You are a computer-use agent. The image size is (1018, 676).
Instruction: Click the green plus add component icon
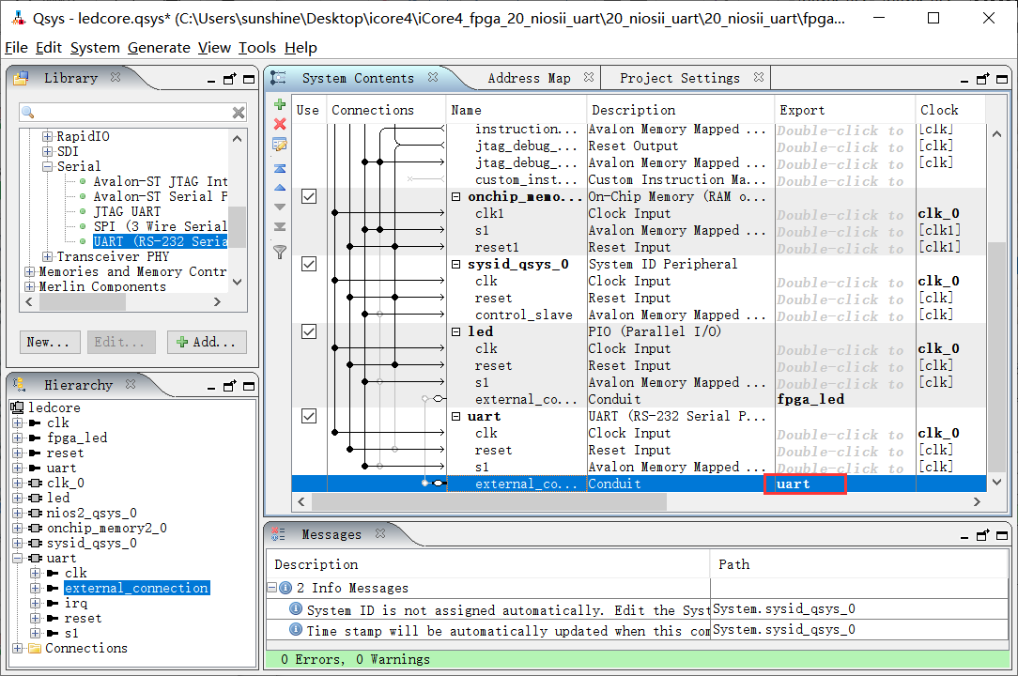(x=279, y=104)
